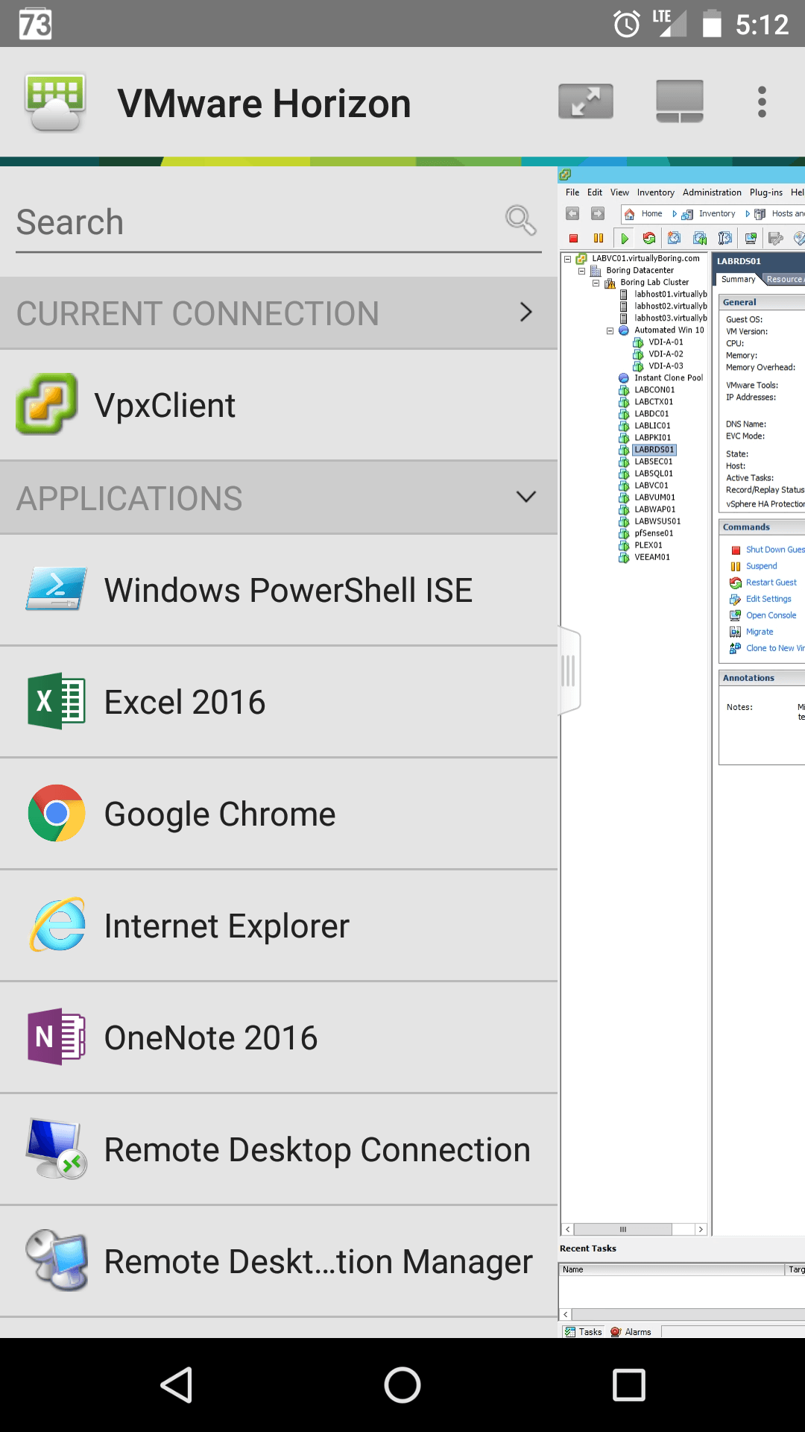The image size is (805, 1432).
Task: Tap the full-screen arrows icon
Action: click(586, 101)
